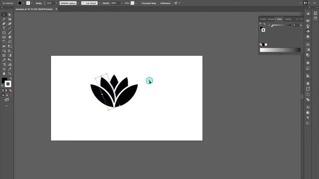Select the Scale tool
The width and height of the screenshot is (319, 179).
(x=10, y=42)
